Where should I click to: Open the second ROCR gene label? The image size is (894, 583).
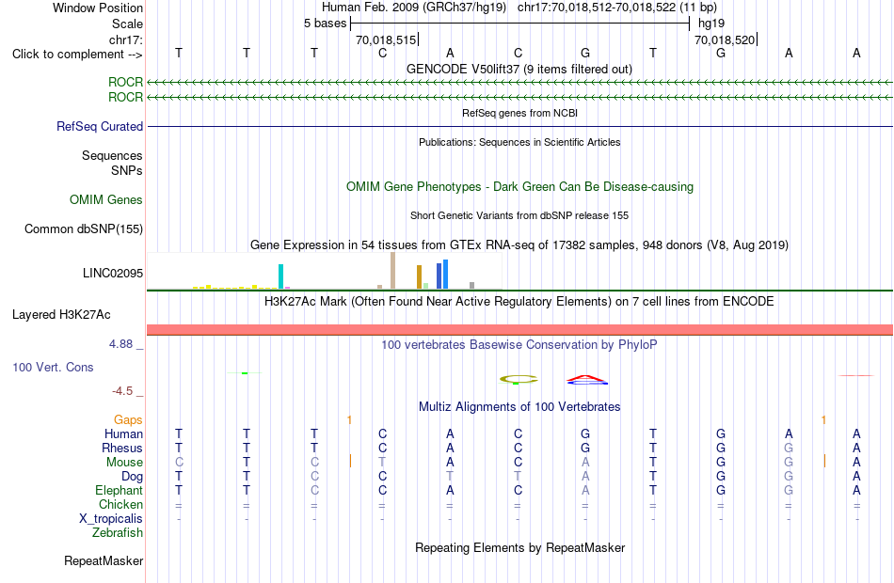click(x=125, y=98)
